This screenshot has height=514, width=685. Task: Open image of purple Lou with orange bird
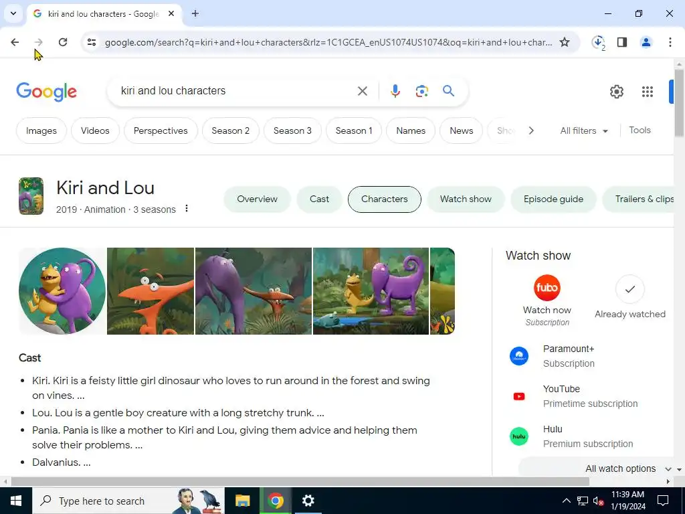(x=254, y=291)
